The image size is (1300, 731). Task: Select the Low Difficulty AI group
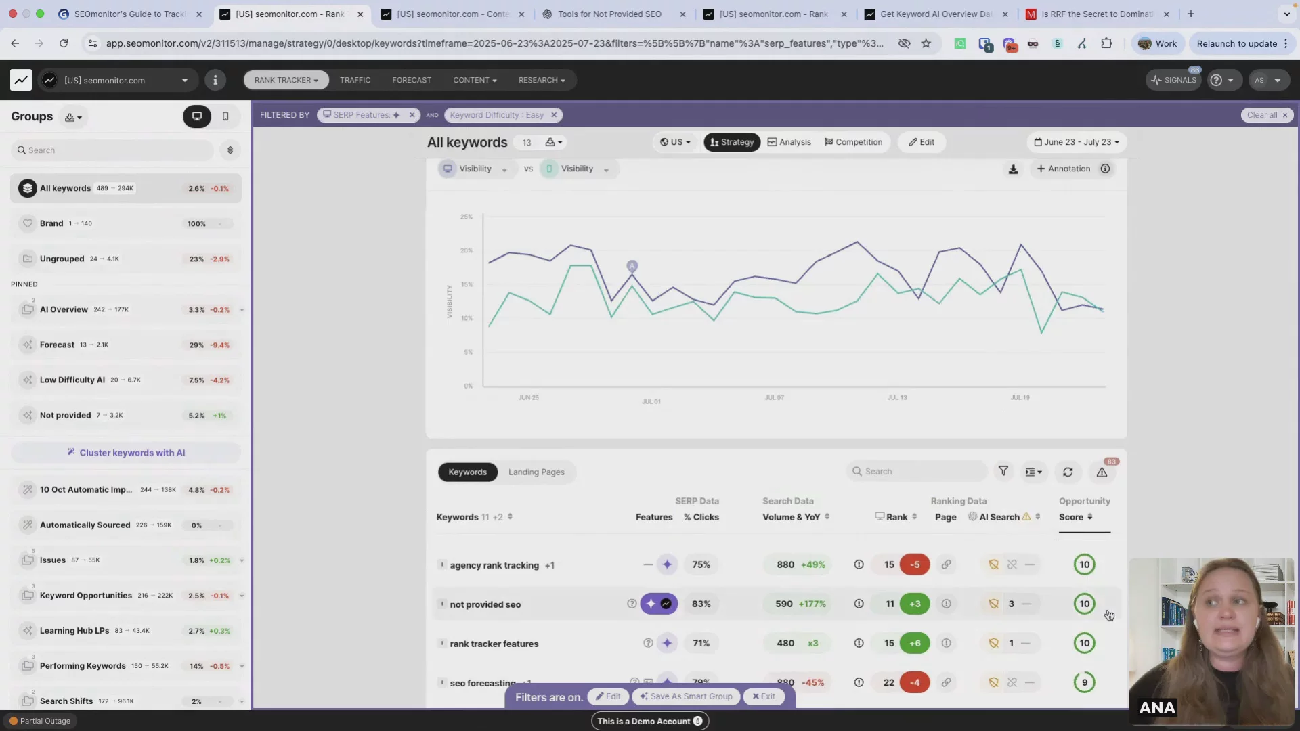click(x=126, y=380)
